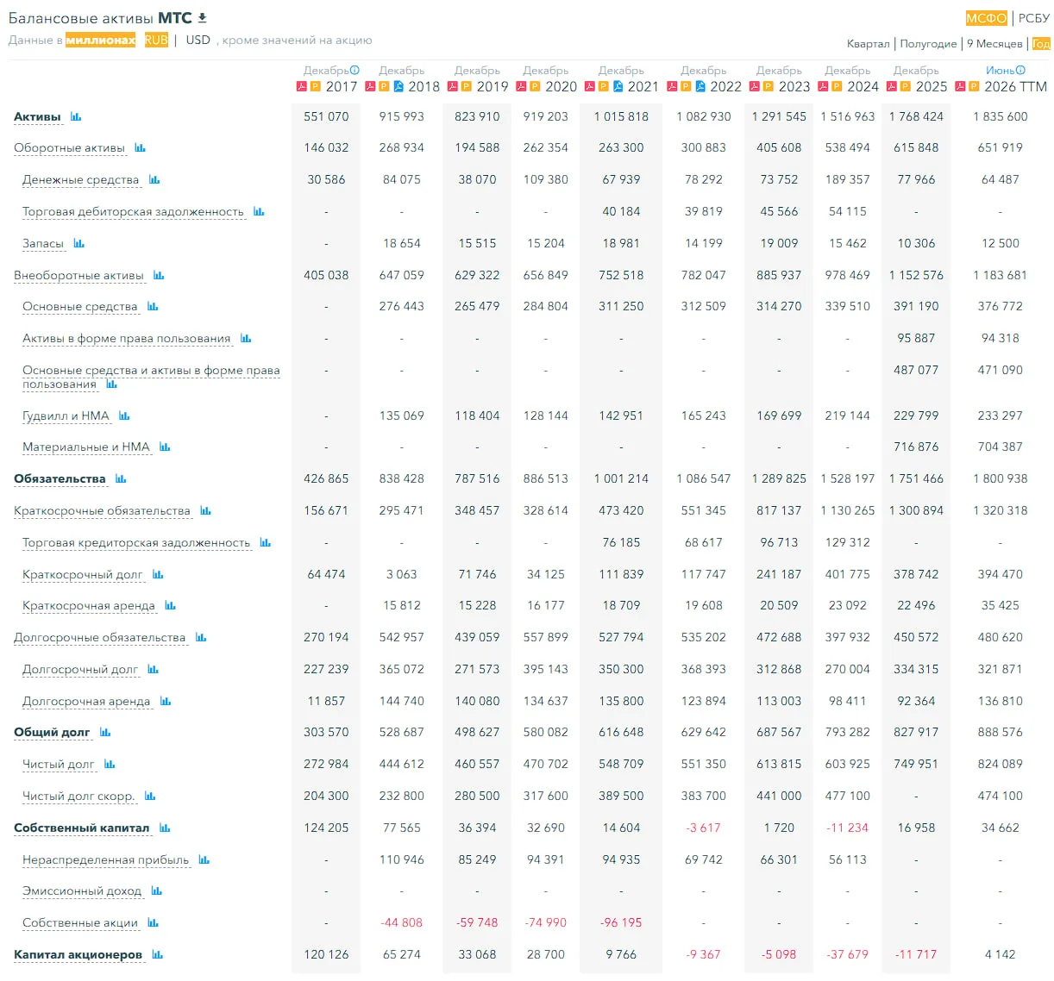Open the Собственные акции row link

click(x=80, y=923)
